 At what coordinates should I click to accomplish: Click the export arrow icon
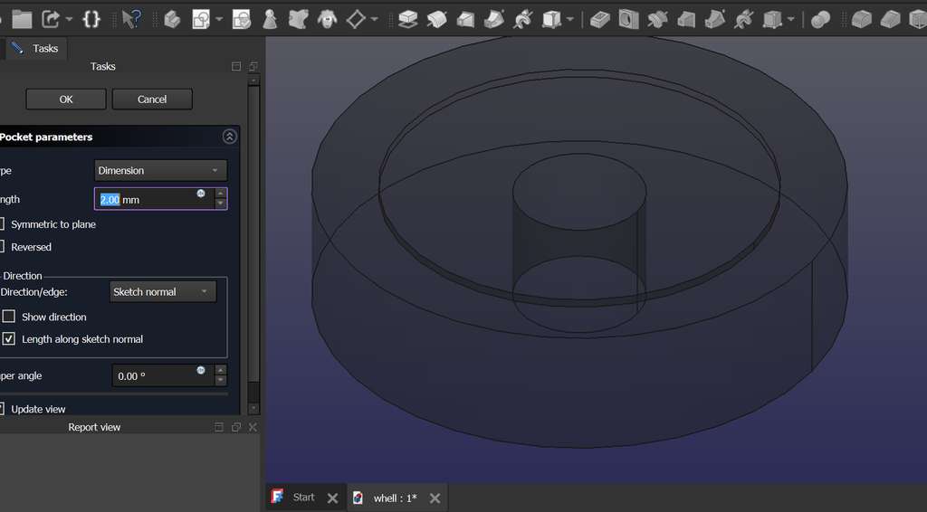(x=51, y=19)
